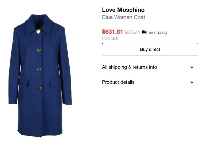Click the free shipping truck icon
Viewport: 203px width, 148px height.
pos(144,32)
